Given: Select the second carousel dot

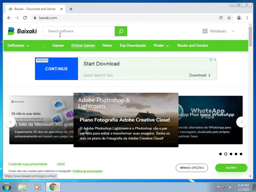Looking at the screenshot, I should 226,154.
